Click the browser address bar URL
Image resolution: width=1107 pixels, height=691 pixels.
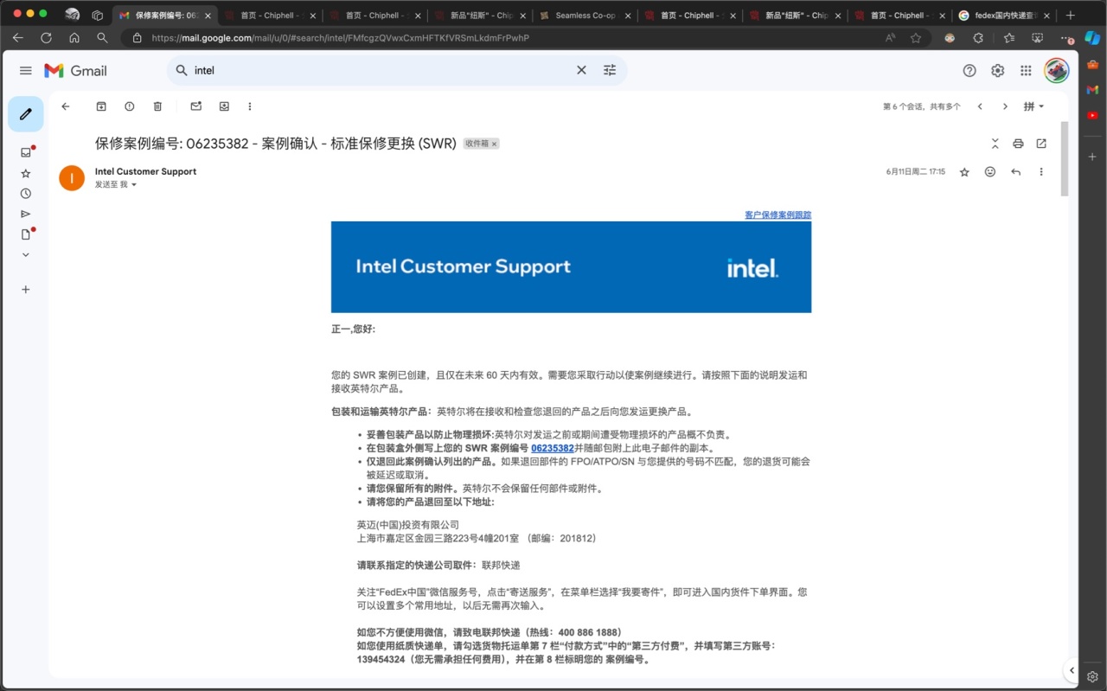click(340, 38)
